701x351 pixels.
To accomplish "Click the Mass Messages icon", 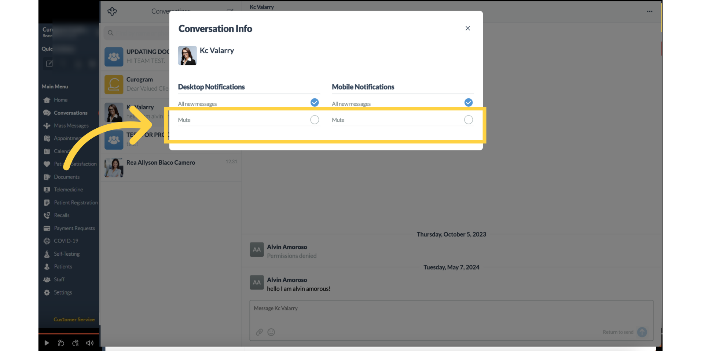I will coord(47,125).
